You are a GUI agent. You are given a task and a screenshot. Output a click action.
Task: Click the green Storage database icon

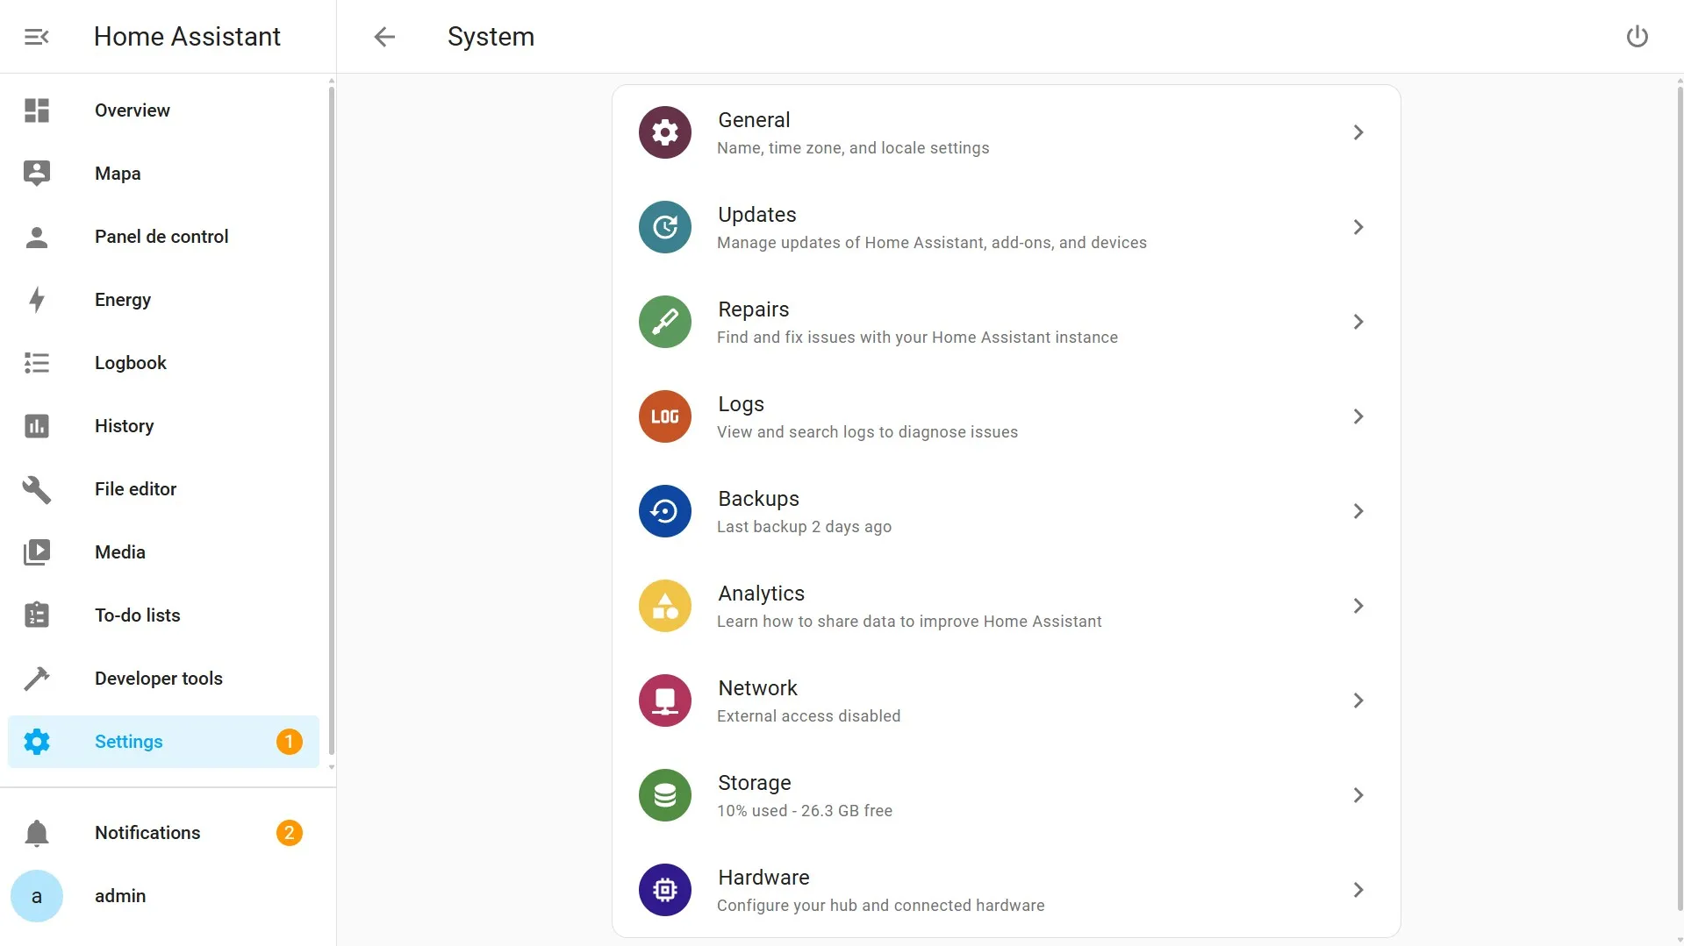click(665, 795)
